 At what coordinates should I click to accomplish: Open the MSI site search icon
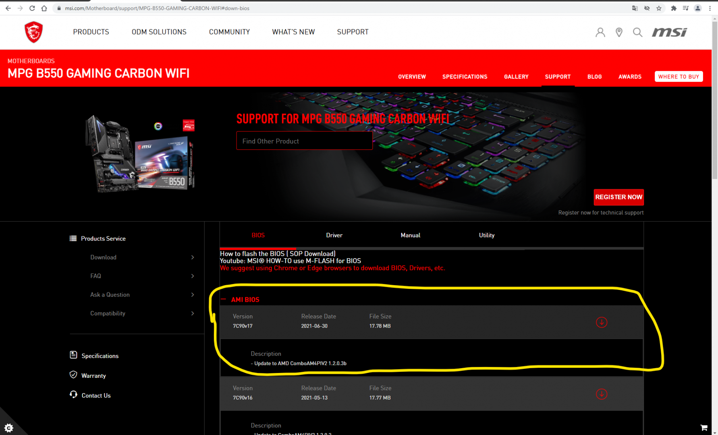pyautogui.click(x=637, y=32)
